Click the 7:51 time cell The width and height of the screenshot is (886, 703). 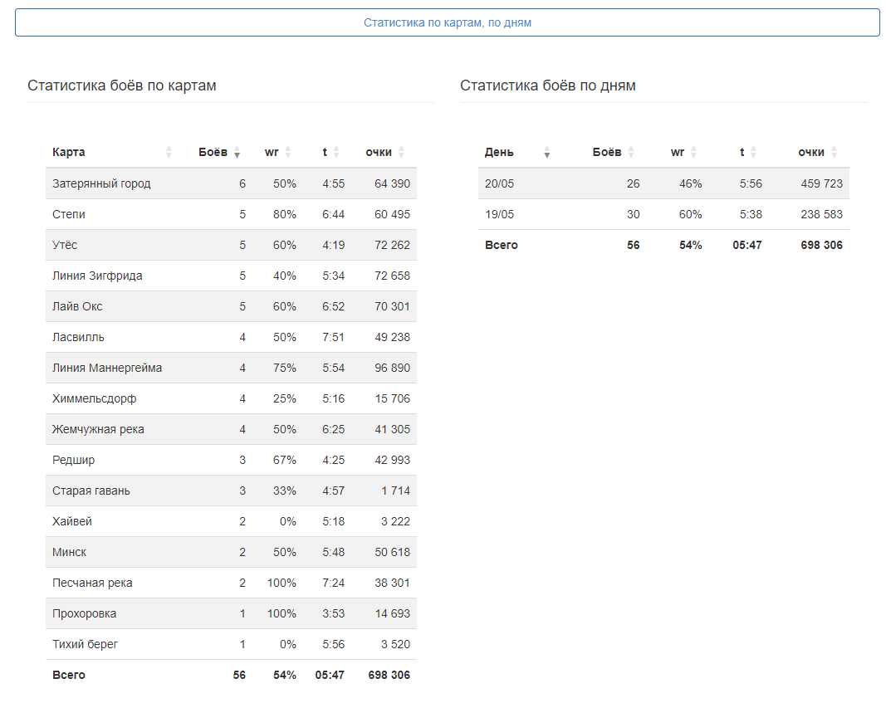point(333,337)
